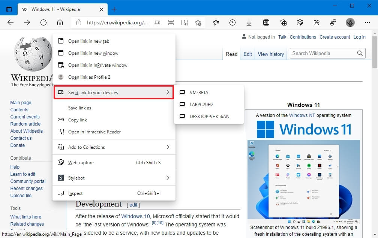378x238 pixels.
Task: Choose Open link in InPrivate window
Action: click(x=114, y=65)
